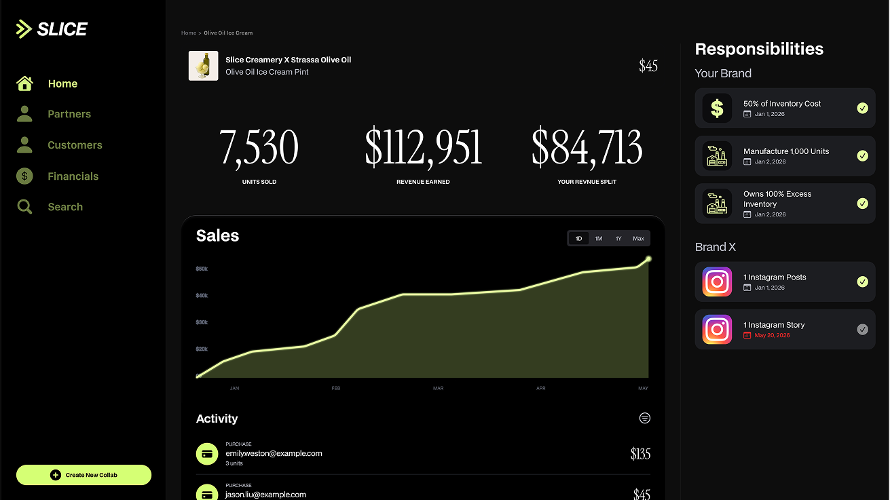The image size is (890, 500).
Task: Click the 3 units label
Action: pyautogui.click(x=234, y=463)
